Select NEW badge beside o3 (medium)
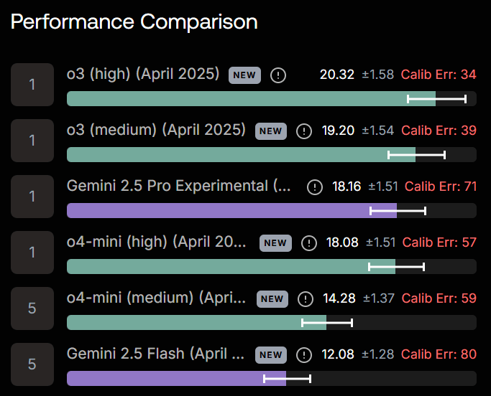491x396 pixels. (271, 131)
